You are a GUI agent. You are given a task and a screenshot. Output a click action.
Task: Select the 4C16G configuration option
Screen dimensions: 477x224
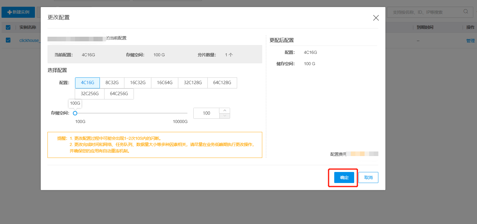tap(87, 83)
